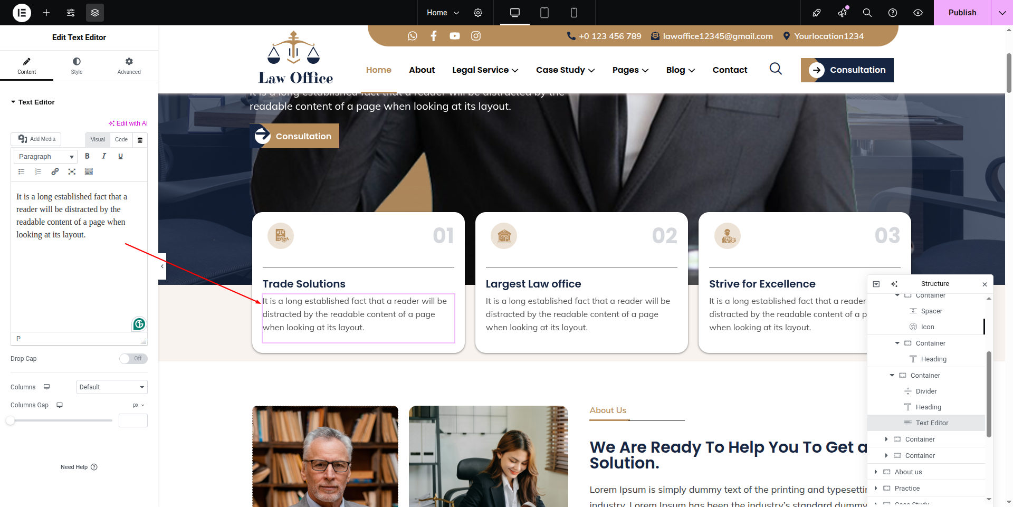Switch to the Style tab
The width and height of the screenshot is (1013, 507).
[x=77, y=66]
